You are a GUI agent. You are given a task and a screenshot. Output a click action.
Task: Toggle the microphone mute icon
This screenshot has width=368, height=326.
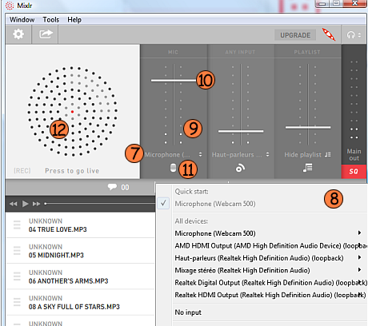pyautogui.click(x=173, y=168)
